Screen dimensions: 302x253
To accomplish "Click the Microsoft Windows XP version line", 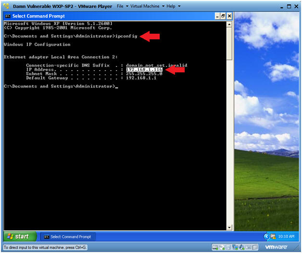I will tap(58, 24).
